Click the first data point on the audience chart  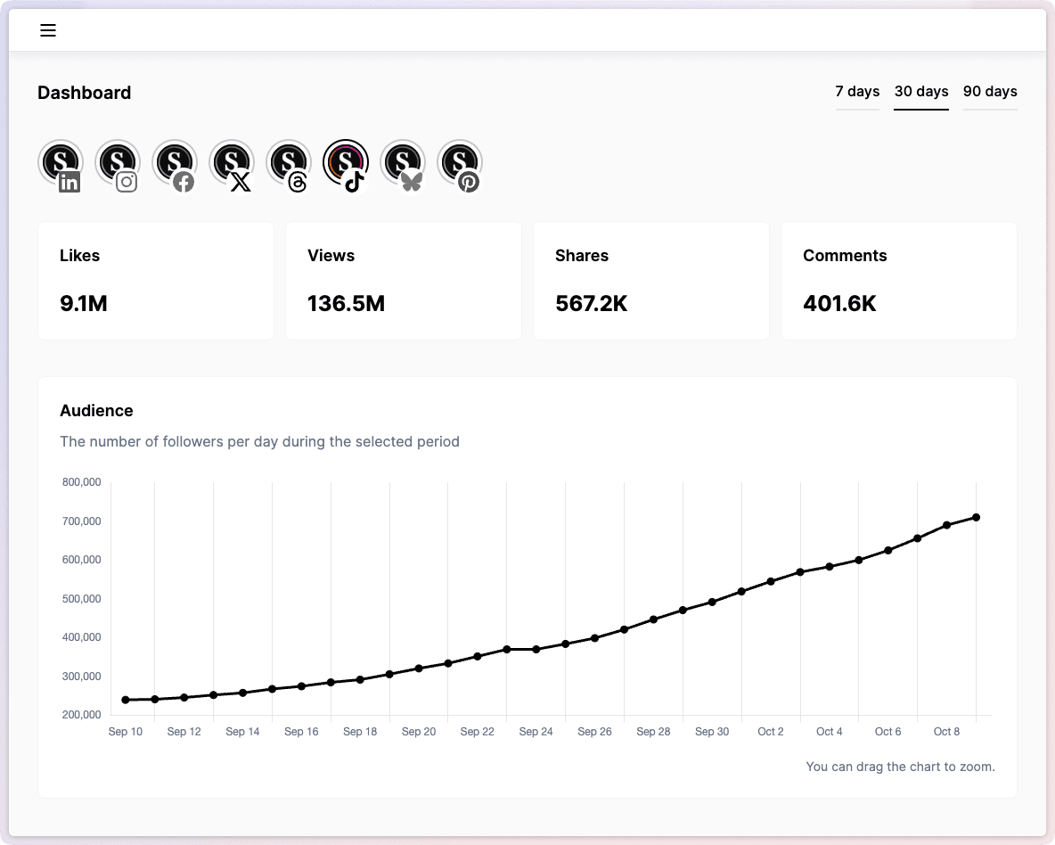[126, 700]
